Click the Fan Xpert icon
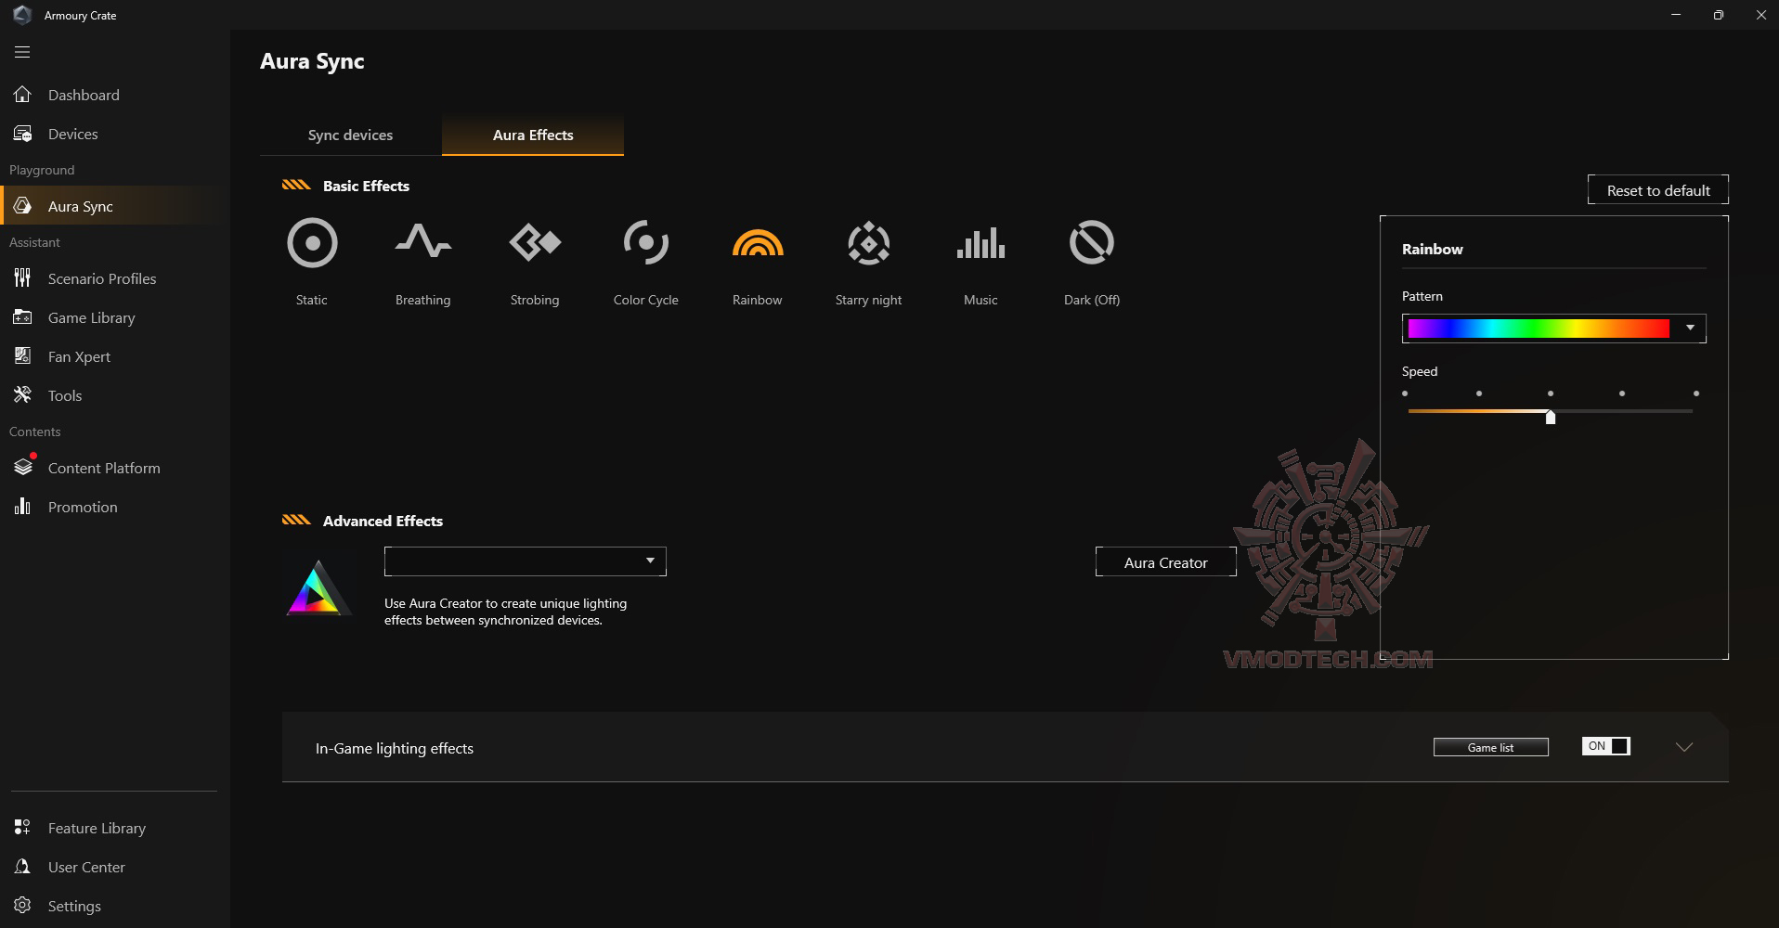The width and height of the screenshot is (1779, 928). click(22, 356)
